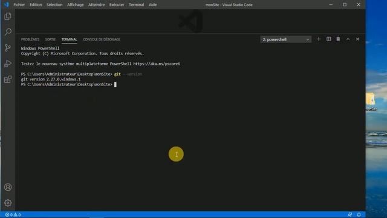Switch to CONSOLE DE DÉBOGAGE tab
Viewport: 387px width, 218px height.
tap(102, 39)
